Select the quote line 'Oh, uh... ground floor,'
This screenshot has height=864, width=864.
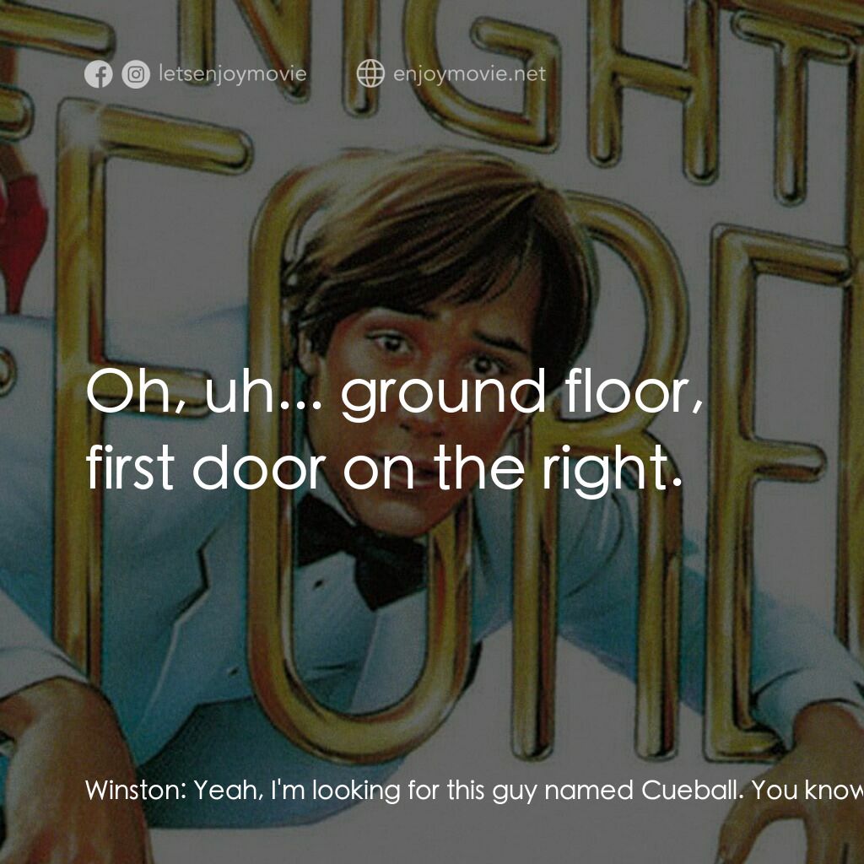(x=395, y=392)
